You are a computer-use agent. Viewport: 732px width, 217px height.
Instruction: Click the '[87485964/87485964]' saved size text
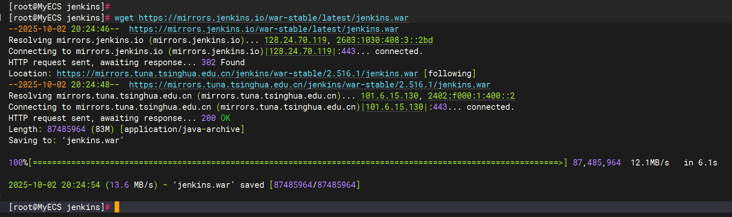315,185
